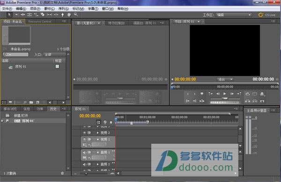Viewport: 281px width, 182px height.
Task: Select the Ripple Edit tool
Action: tap(23, 14)
